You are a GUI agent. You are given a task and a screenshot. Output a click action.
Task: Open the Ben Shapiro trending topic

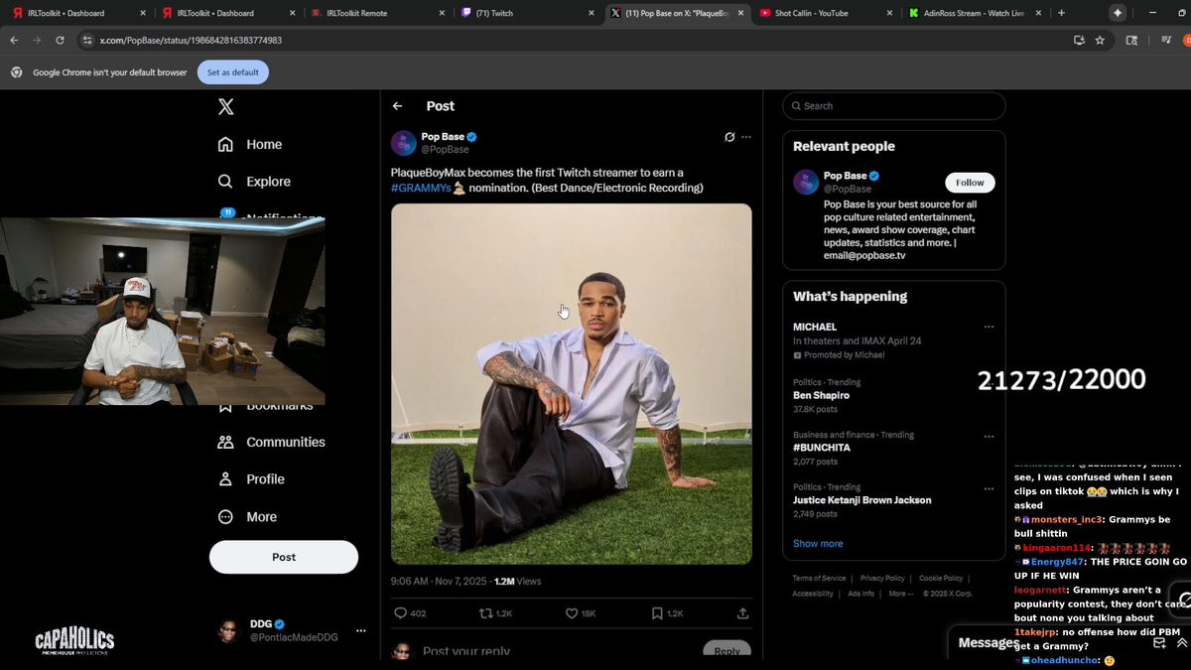pos(821,395)
